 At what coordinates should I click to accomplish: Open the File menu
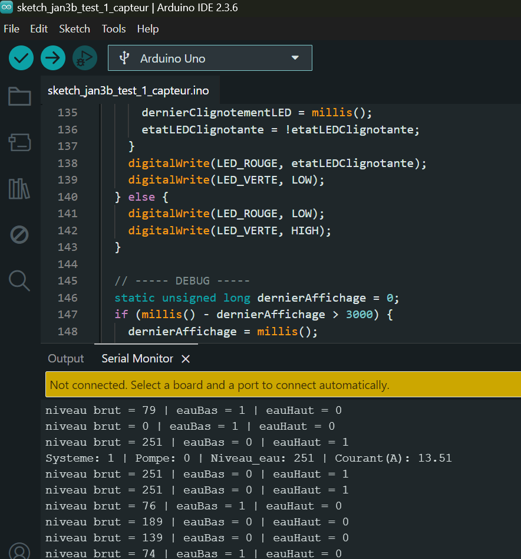pos(11,29)
